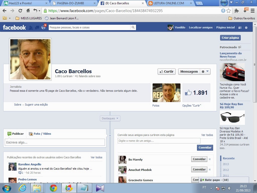Bookmark page with star icon
Screen dimensions: 257x193
228,11
